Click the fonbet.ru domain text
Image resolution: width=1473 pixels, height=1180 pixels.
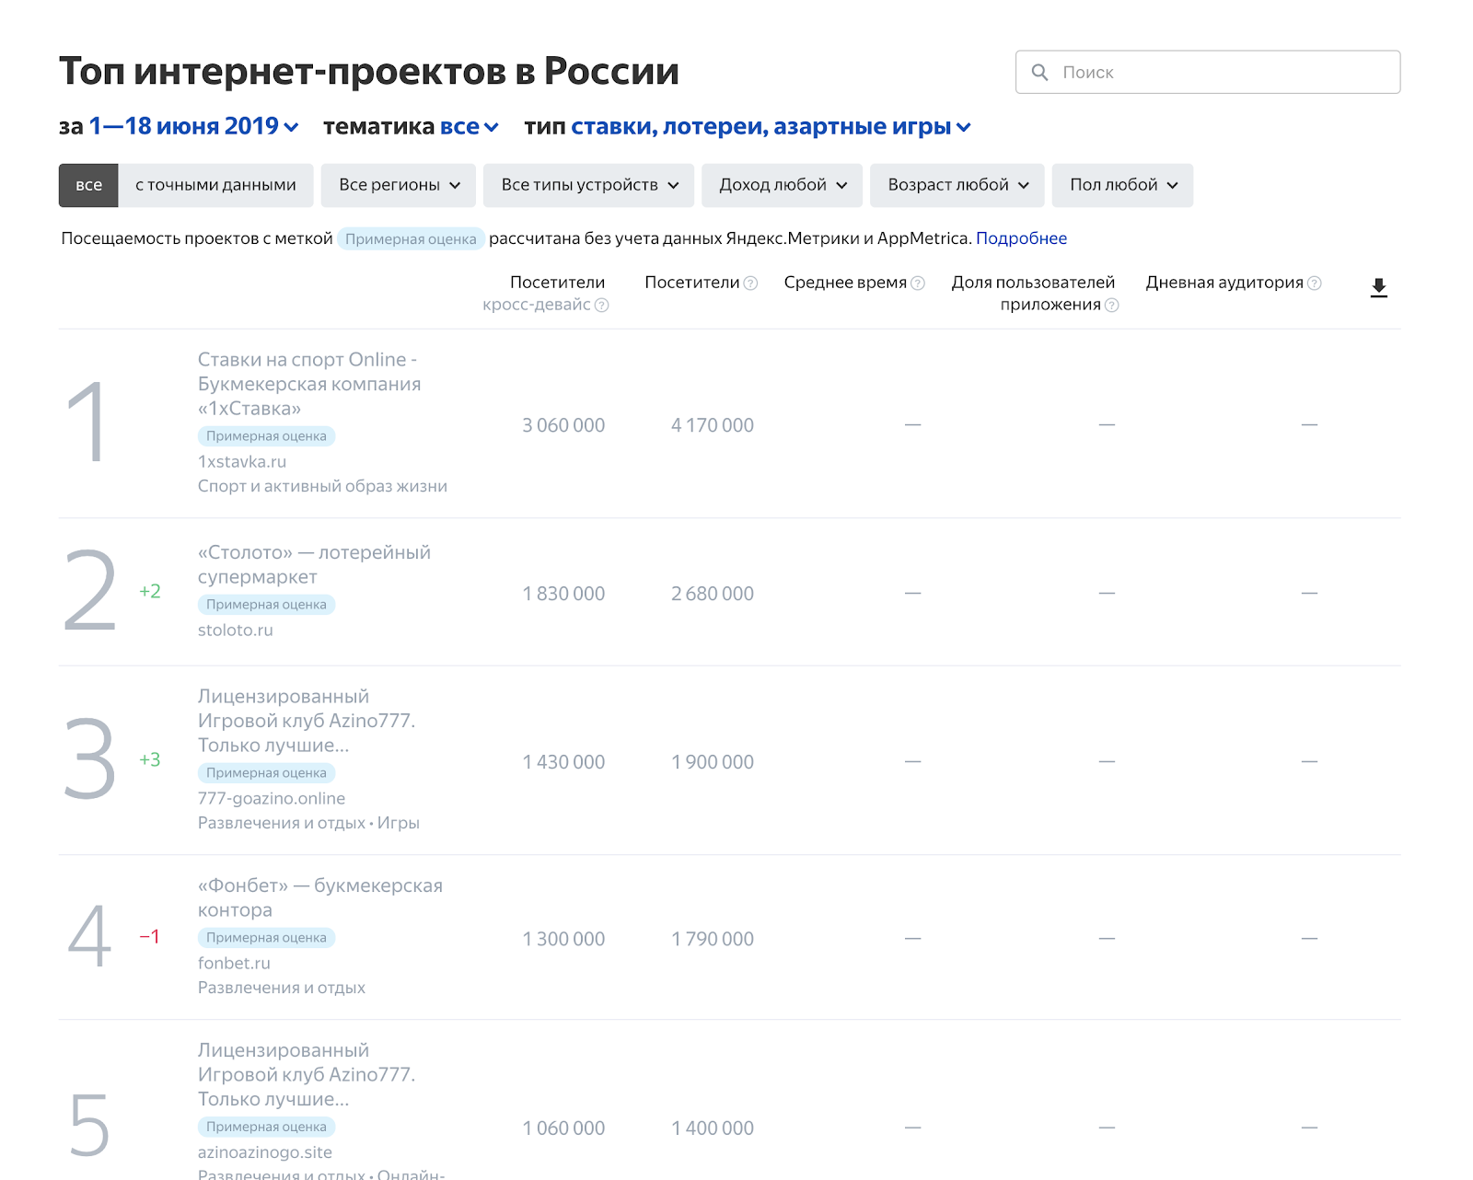(x=234, y=963)
